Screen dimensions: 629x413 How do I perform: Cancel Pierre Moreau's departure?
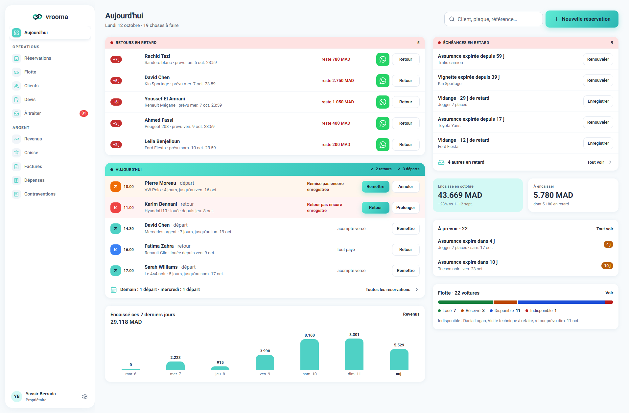coord(406,187)
